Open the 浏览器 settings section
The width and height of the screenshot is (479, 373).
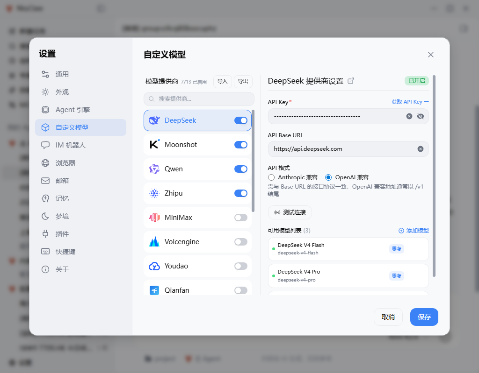click(80, 163)
